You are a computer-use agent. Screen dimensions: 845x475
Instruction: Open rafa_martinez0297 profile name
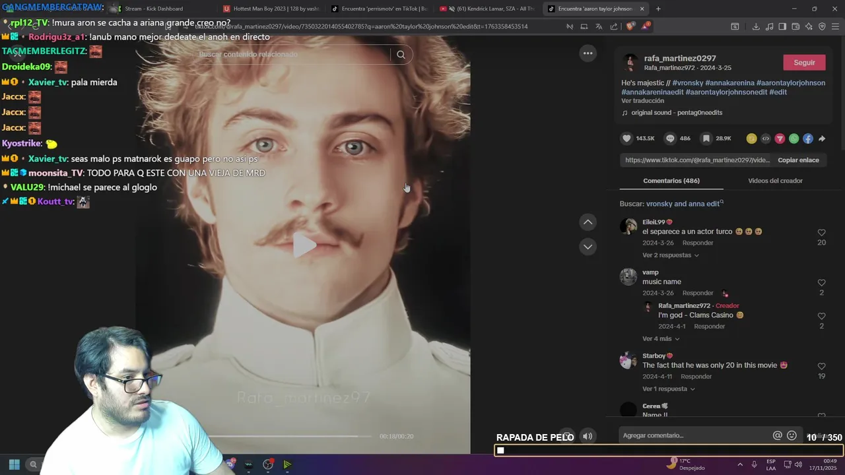(x=680, y=58)
